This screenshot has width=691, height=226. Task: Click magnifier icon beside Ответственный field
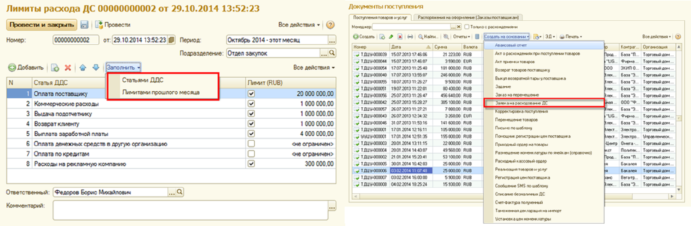pos(180,192)
